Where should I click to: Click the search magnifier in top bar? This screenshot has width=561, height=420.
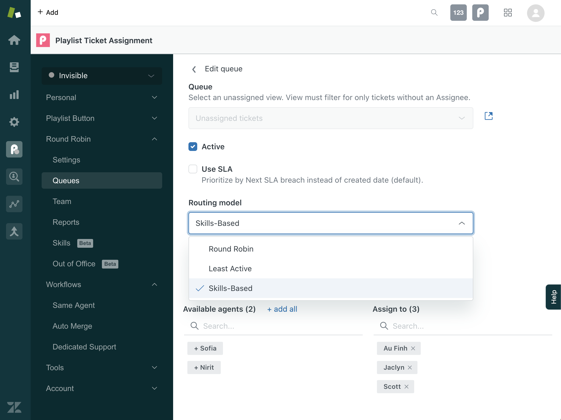[434, 13]
